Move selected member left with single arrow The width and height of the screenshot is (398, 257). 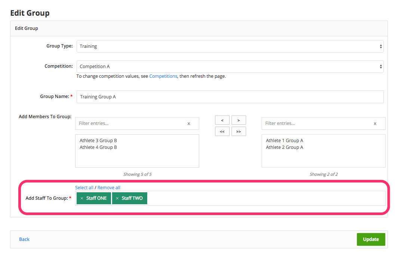tap(222, 120)
